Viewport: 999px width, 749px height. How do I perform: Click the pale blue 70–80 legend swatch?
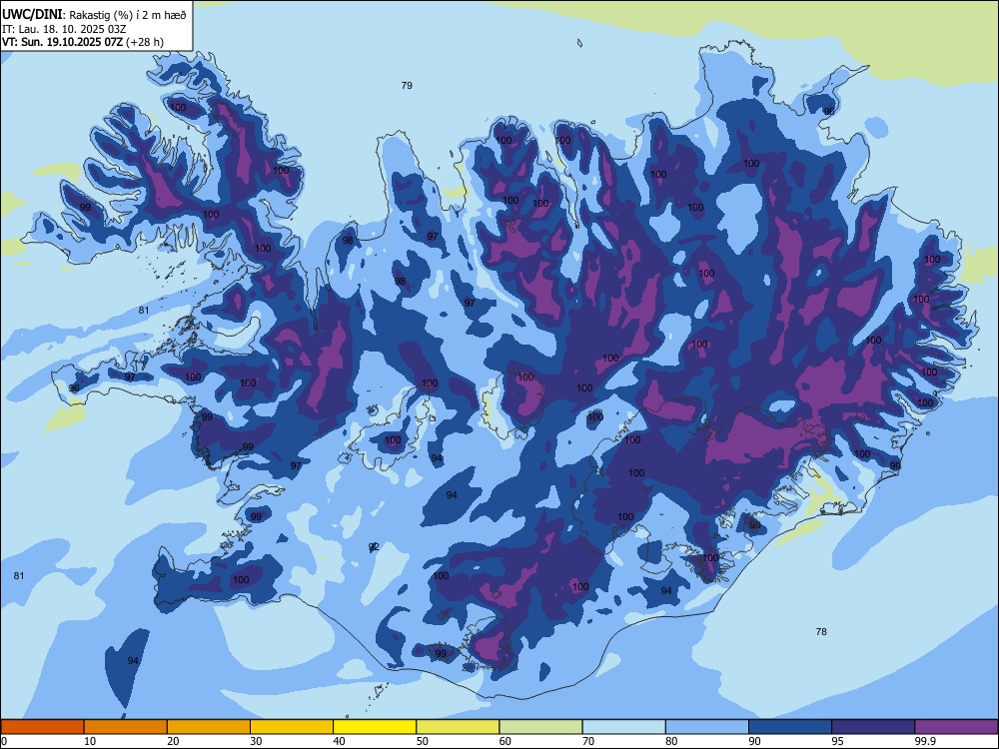pos(624,727)
